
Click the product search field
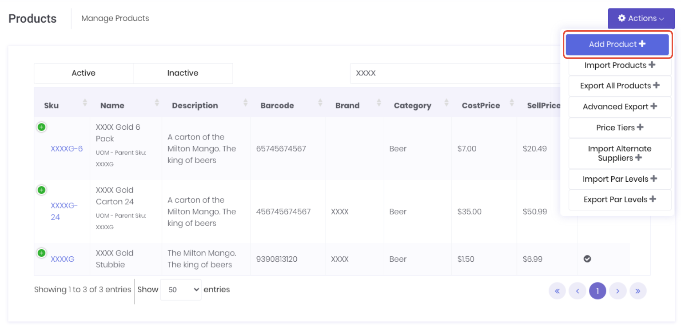(x=454, y=73)
